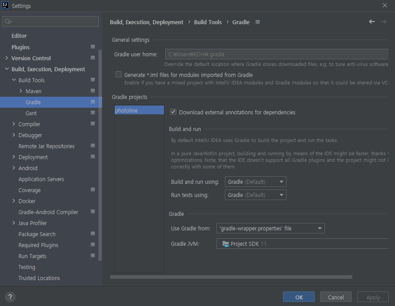The width and height of the screenshot is (395, 306).
Task: Expand the Version Control tree node
Action: point(7,58)
